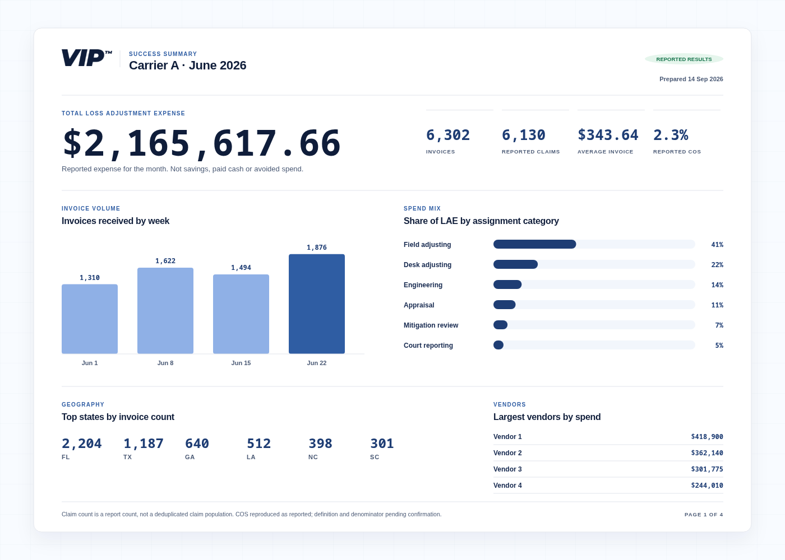Viewport: 785px width, 560px height.
Task: Click the Field adjusting label
Action: pyautogui.click(x=427, y=245)
